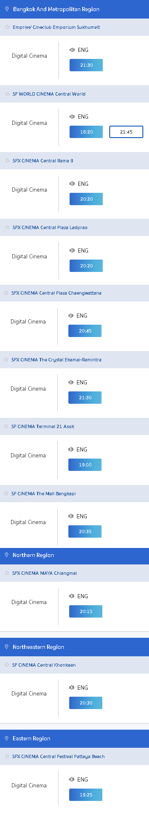
Task: Collapse the Eastern Region section header
Action: click(74, 739)
